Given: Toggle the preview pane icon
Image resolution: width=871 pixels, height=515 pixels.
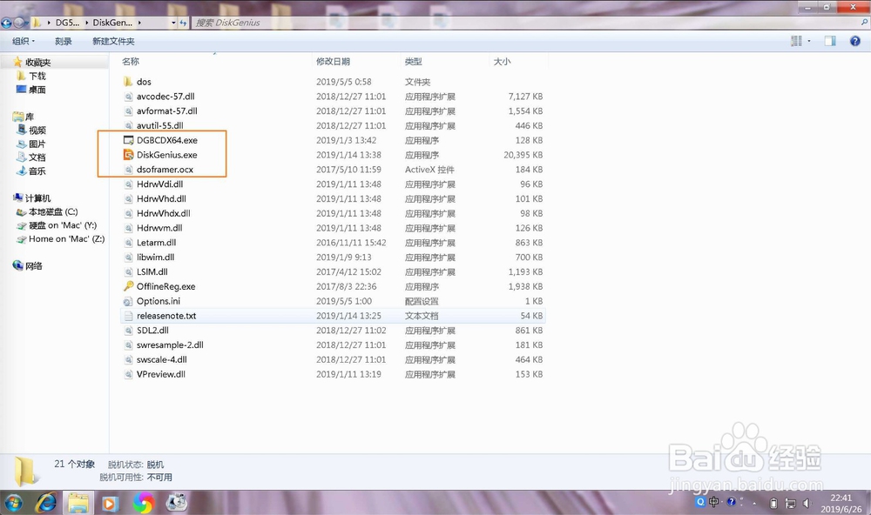Looking at the screenshot, I should [x=830, y=41].
